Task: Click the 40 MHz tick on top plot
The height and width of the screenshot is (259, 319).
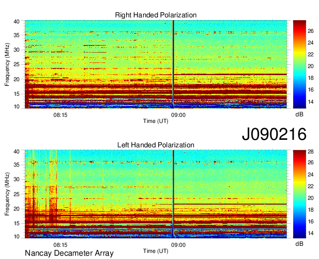Action: click(x=16, y=22)
